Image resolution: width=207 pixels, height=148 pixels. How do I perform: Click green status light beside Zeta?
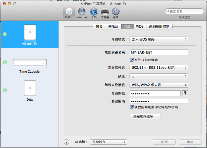(5, 90)
